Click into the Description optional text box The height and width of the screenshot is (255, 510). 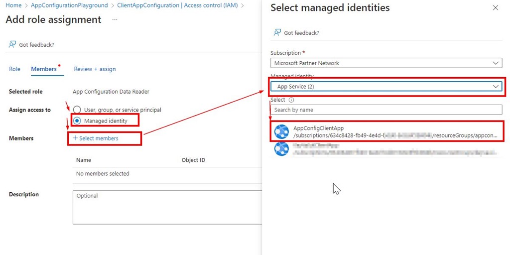click(167, 207)
